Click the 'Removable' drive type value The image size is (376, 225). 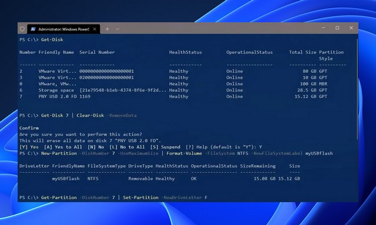(x=140, y=178)
